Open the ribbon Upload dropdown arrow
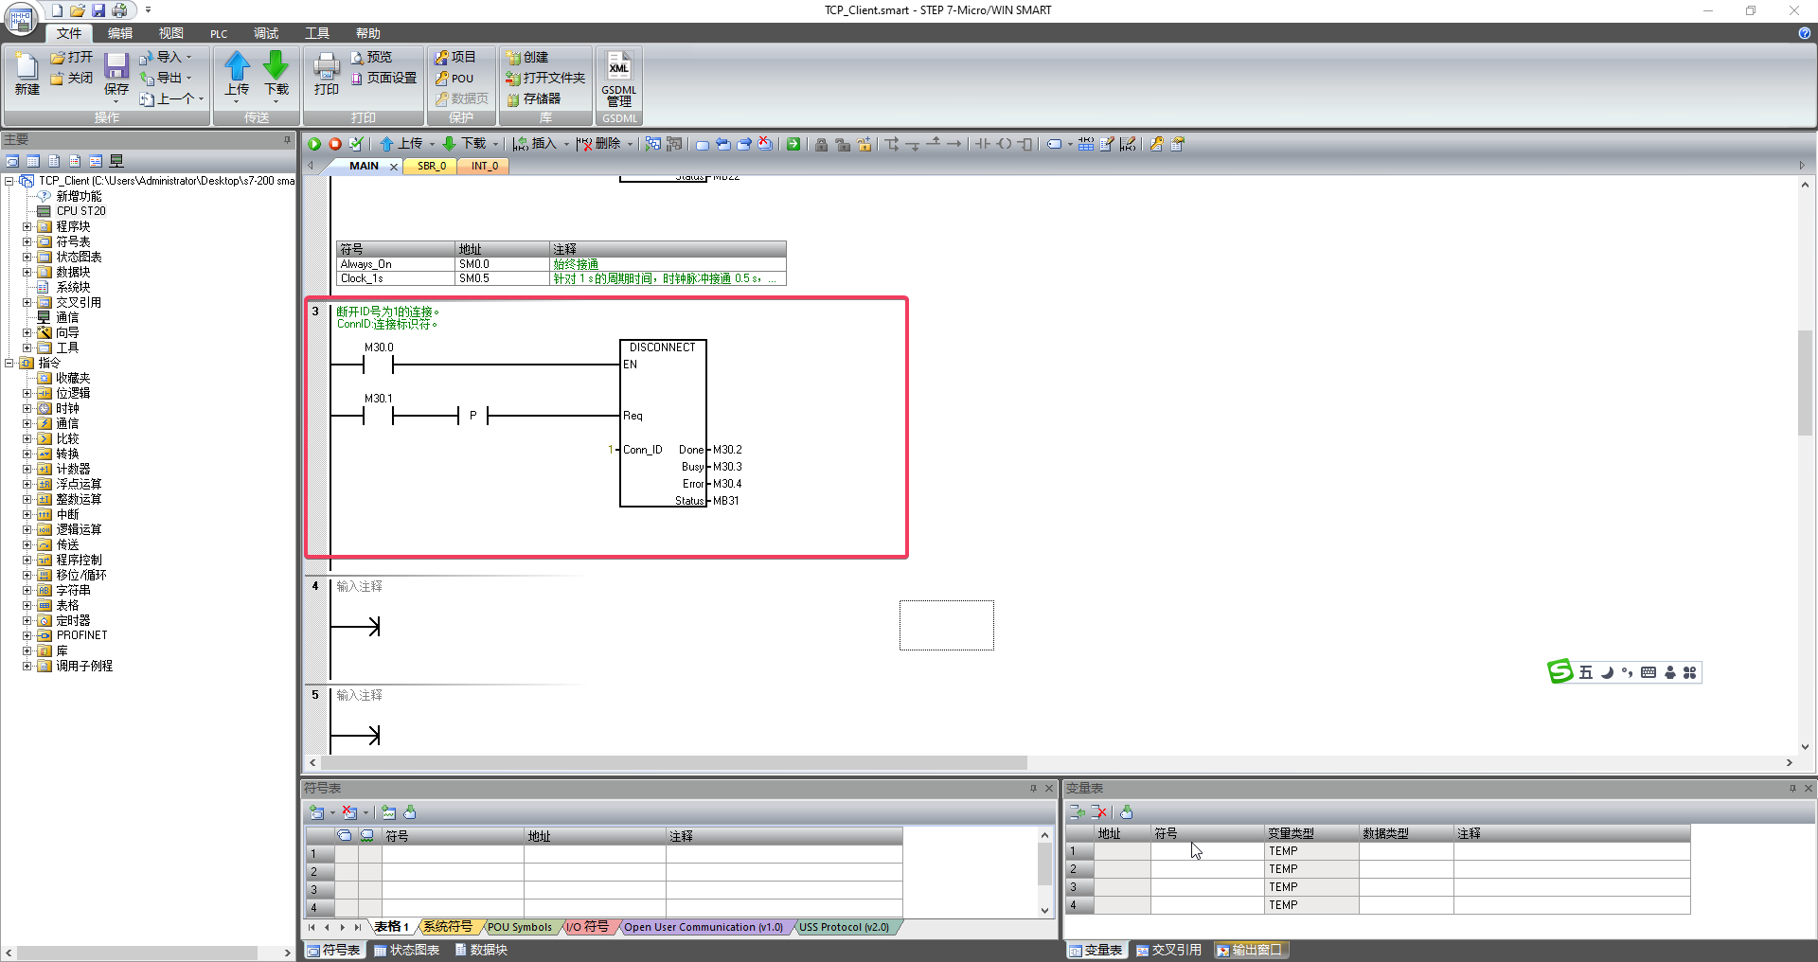The image size is (1818, 962). (237, 101)
